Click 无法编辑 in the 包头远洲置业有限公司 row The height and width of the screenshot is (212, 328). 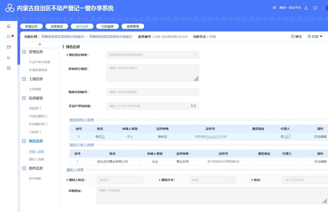tap(320, 161)
